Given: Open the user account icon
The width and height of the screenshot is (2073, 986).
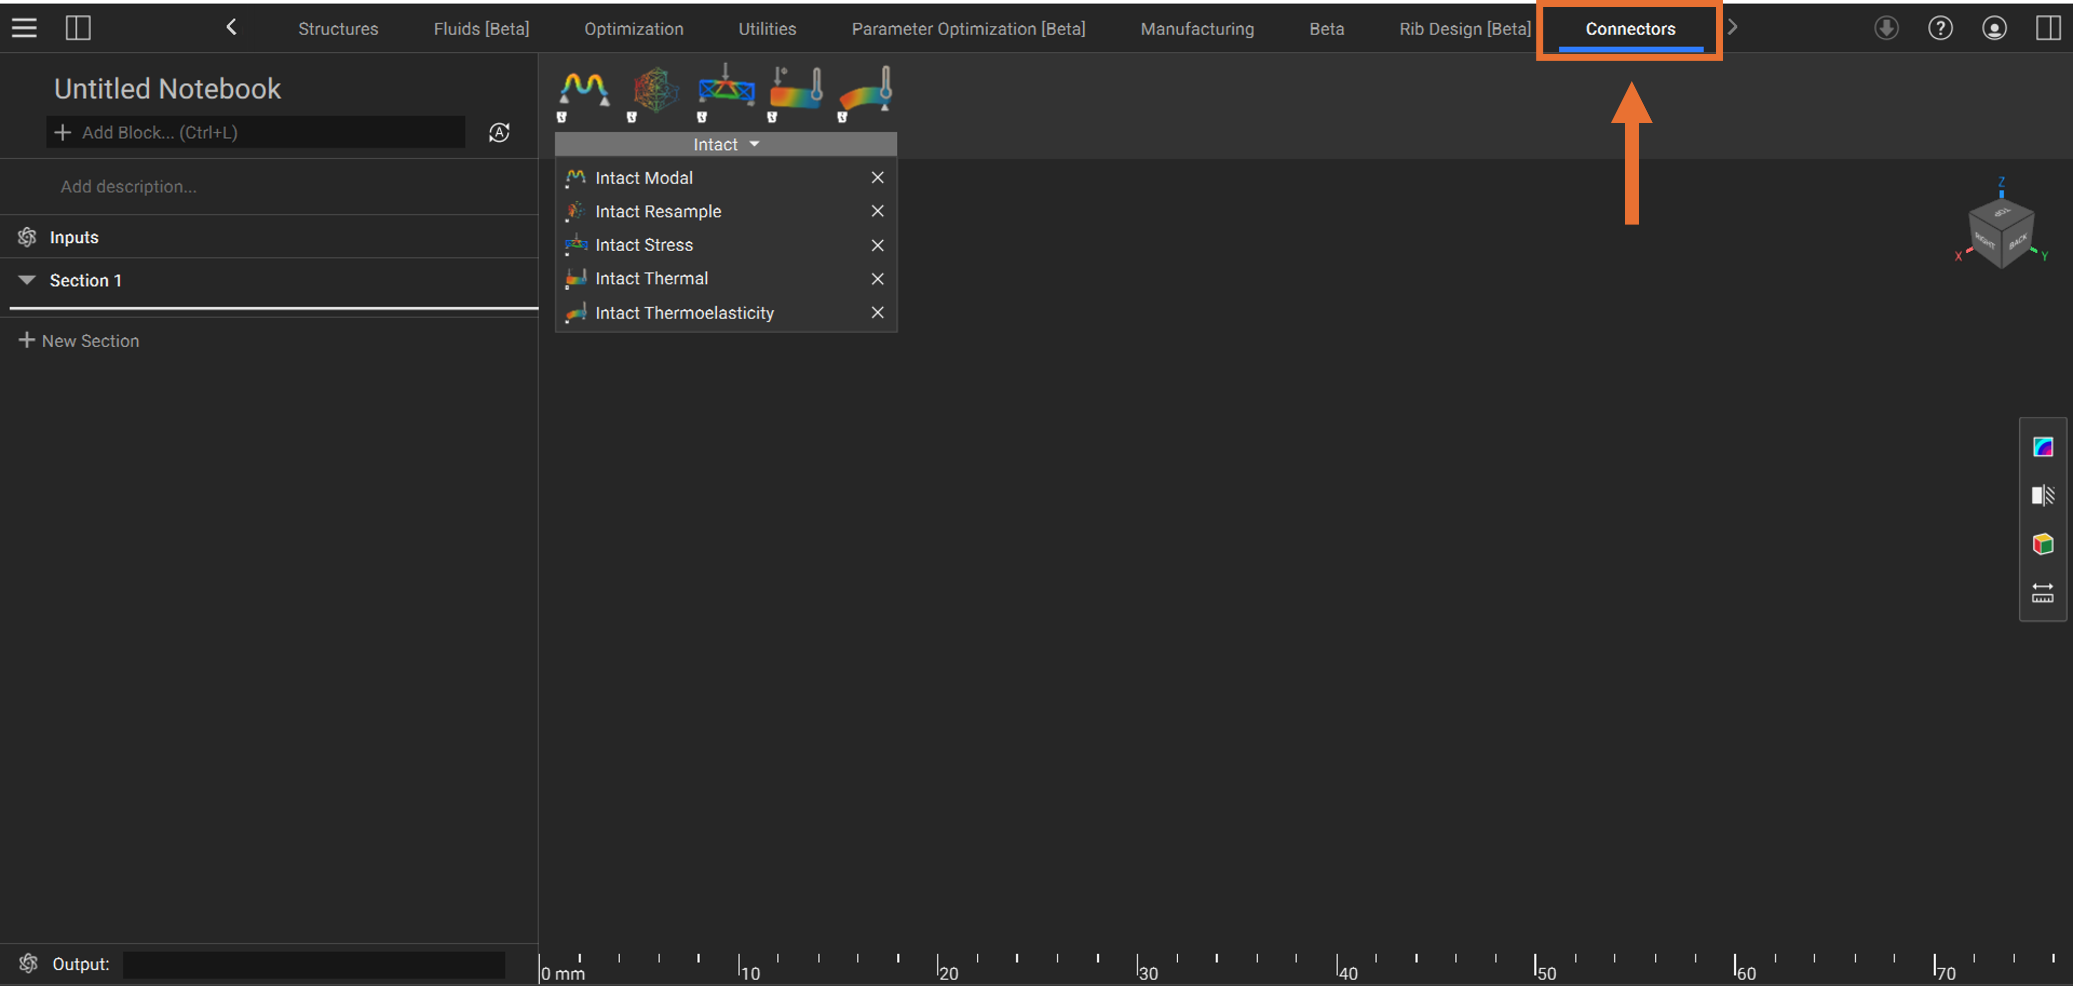Looking at the screenshot, I should [1994, 28].
